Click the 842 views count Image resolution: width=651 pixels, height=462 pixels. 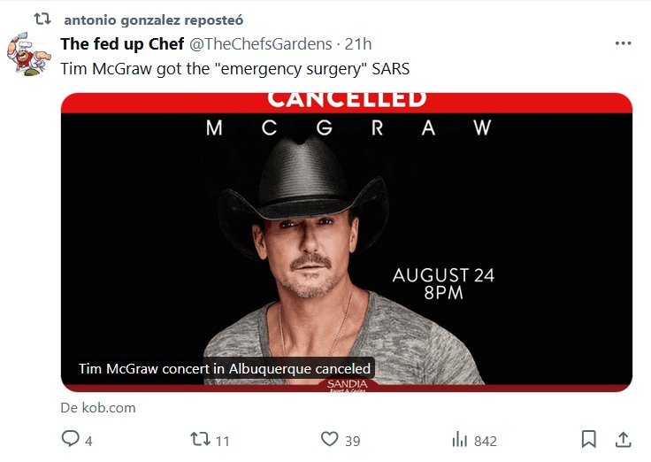tap(486, 441)
